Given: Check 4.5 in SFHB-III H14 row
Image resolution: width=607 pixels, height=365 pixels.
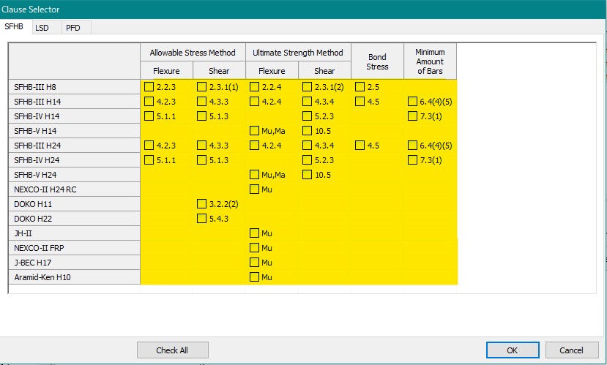Looking at the screenshot, I should pos(360,101).
